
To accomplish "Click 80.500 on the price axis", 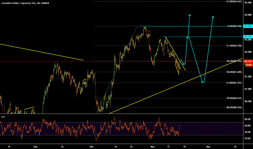I will pyautogui.click(x=248, y=101).
